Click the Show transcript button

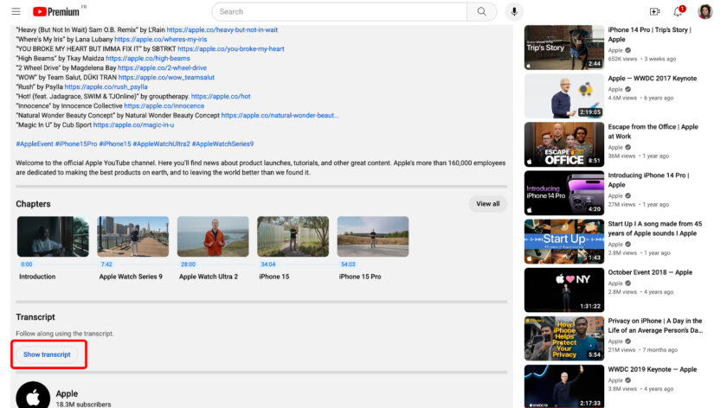pyautogui.click(x=47, y=354)
